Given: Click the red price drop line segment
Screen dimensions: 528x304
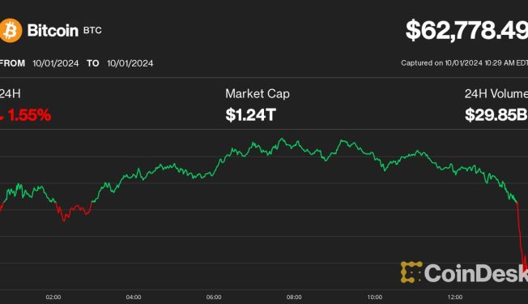Looking at the screenshot, I should coord(521,239).
